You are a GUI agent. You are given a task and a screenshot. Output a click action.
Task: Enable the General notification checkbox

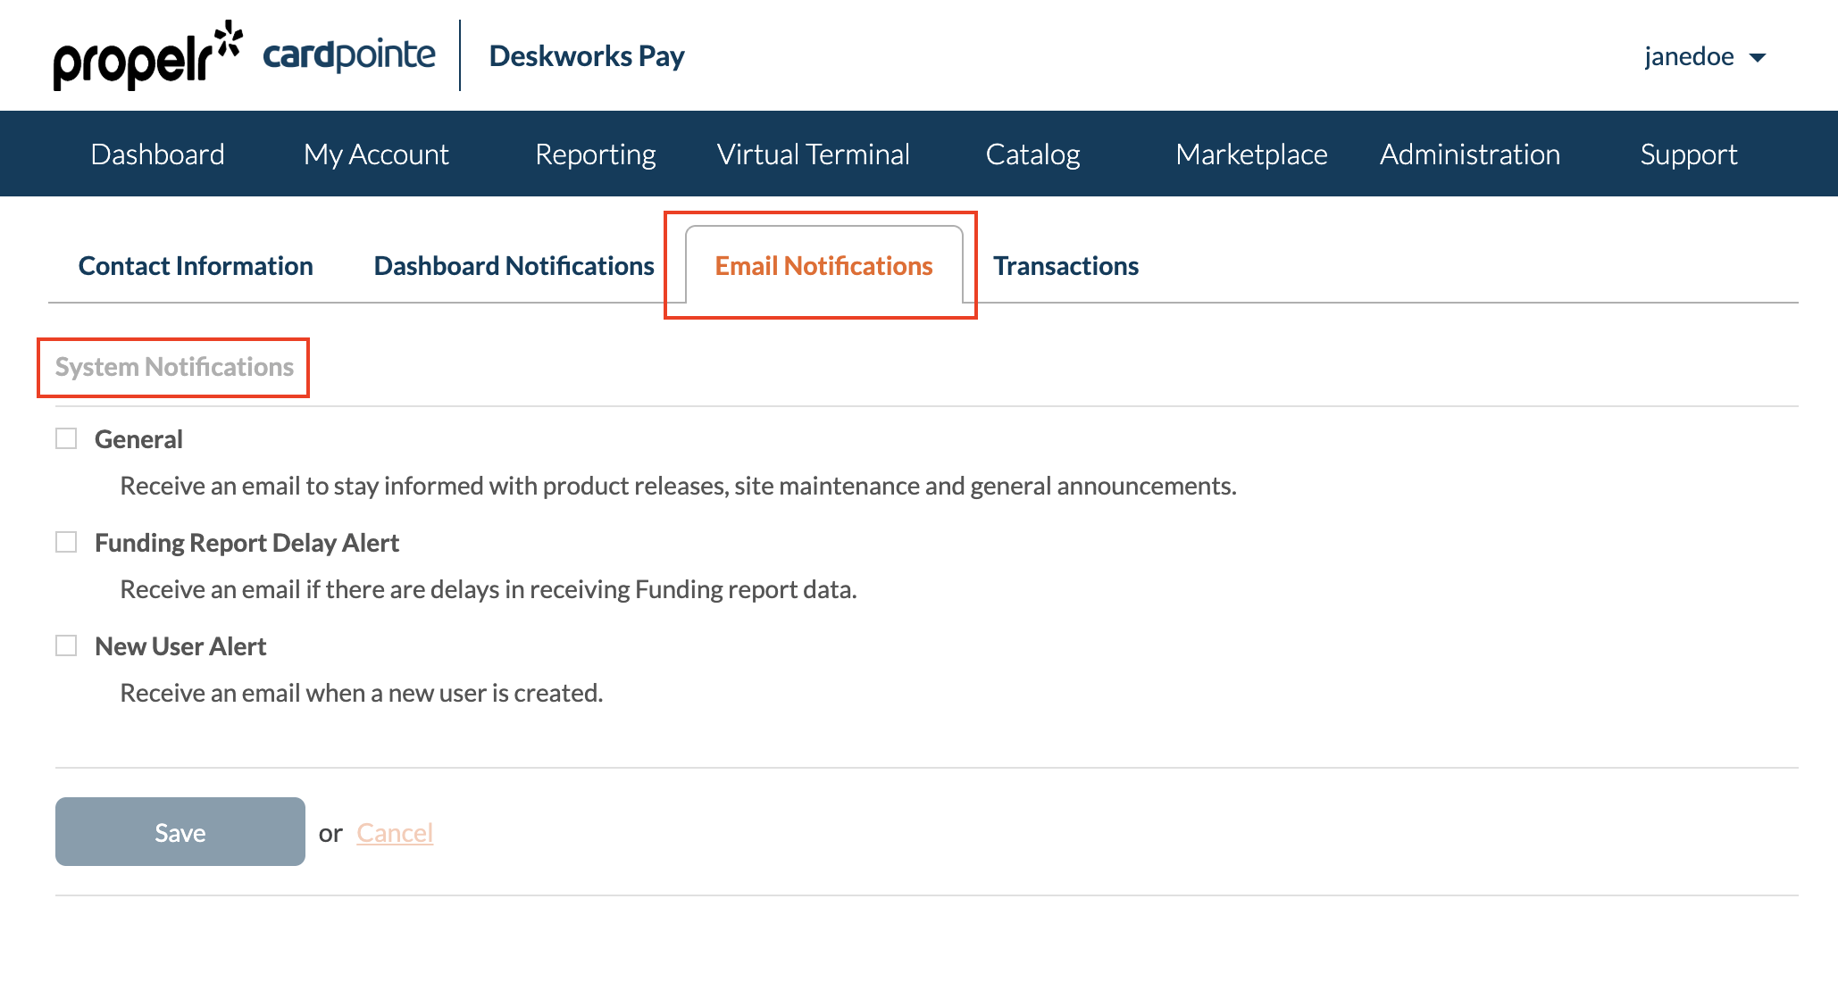pyautogui.click(x=66, y=439)
